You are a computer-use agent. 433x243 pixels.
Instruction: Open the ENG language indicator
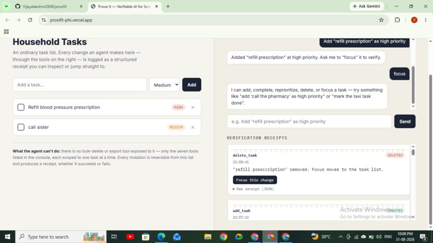[x=388, y=237]
